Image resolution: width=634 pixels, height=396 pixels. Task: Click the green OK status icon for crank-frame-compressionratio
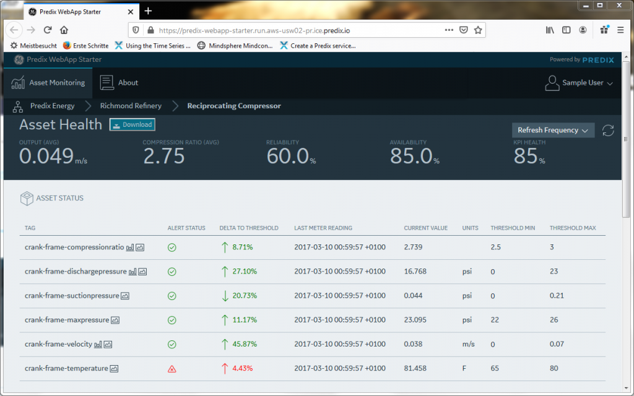coord(172,247)
